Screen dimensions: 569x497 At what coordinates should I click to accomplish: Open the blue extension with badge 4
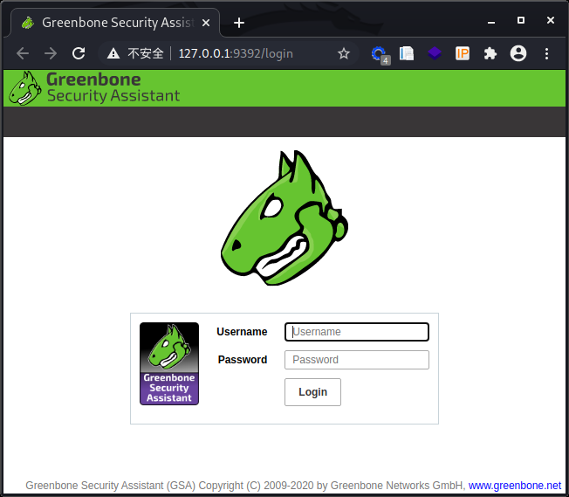(380, 54)
